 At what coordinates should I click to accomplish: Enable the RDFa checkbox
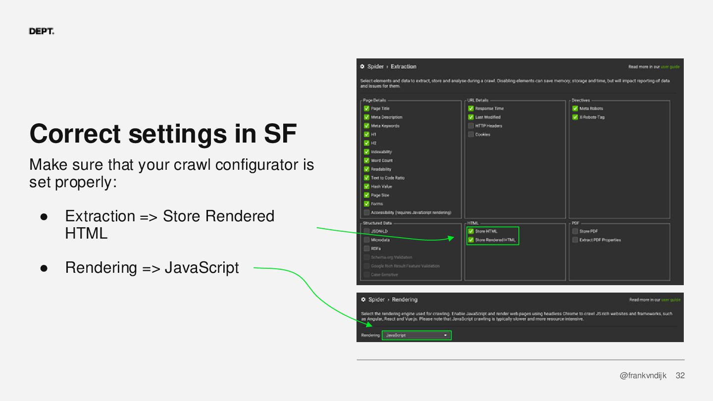coord(366,249)
